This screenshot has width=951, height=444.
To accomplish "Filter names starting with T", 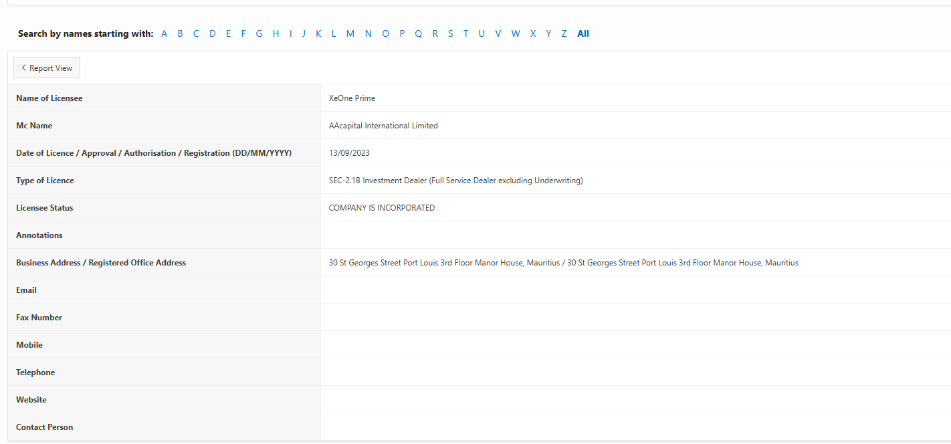I will [466, 33].
